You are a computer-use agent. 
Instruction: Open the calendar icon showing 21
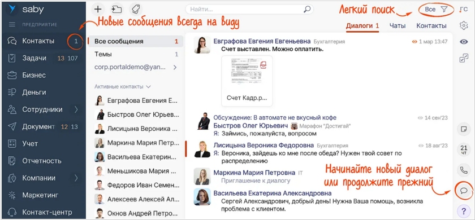tap(464, 150)
